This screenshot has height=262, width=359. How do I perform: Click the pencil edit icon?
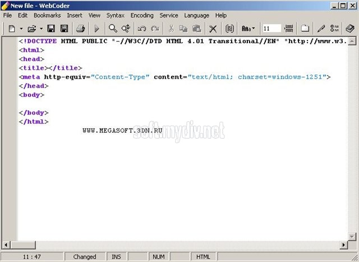pos(321,28)
